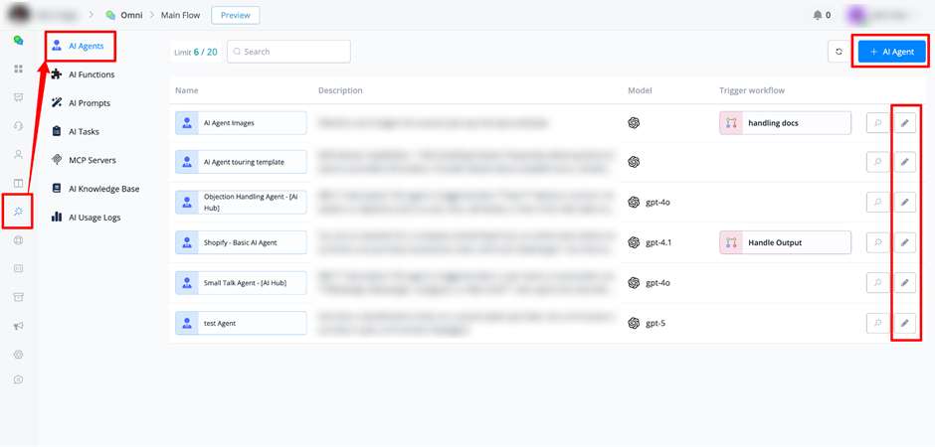Viewport: 935px width, 447px height.
Task: Open the Shopify - Basic AI Agent chip
Action: tap(241, 242)
